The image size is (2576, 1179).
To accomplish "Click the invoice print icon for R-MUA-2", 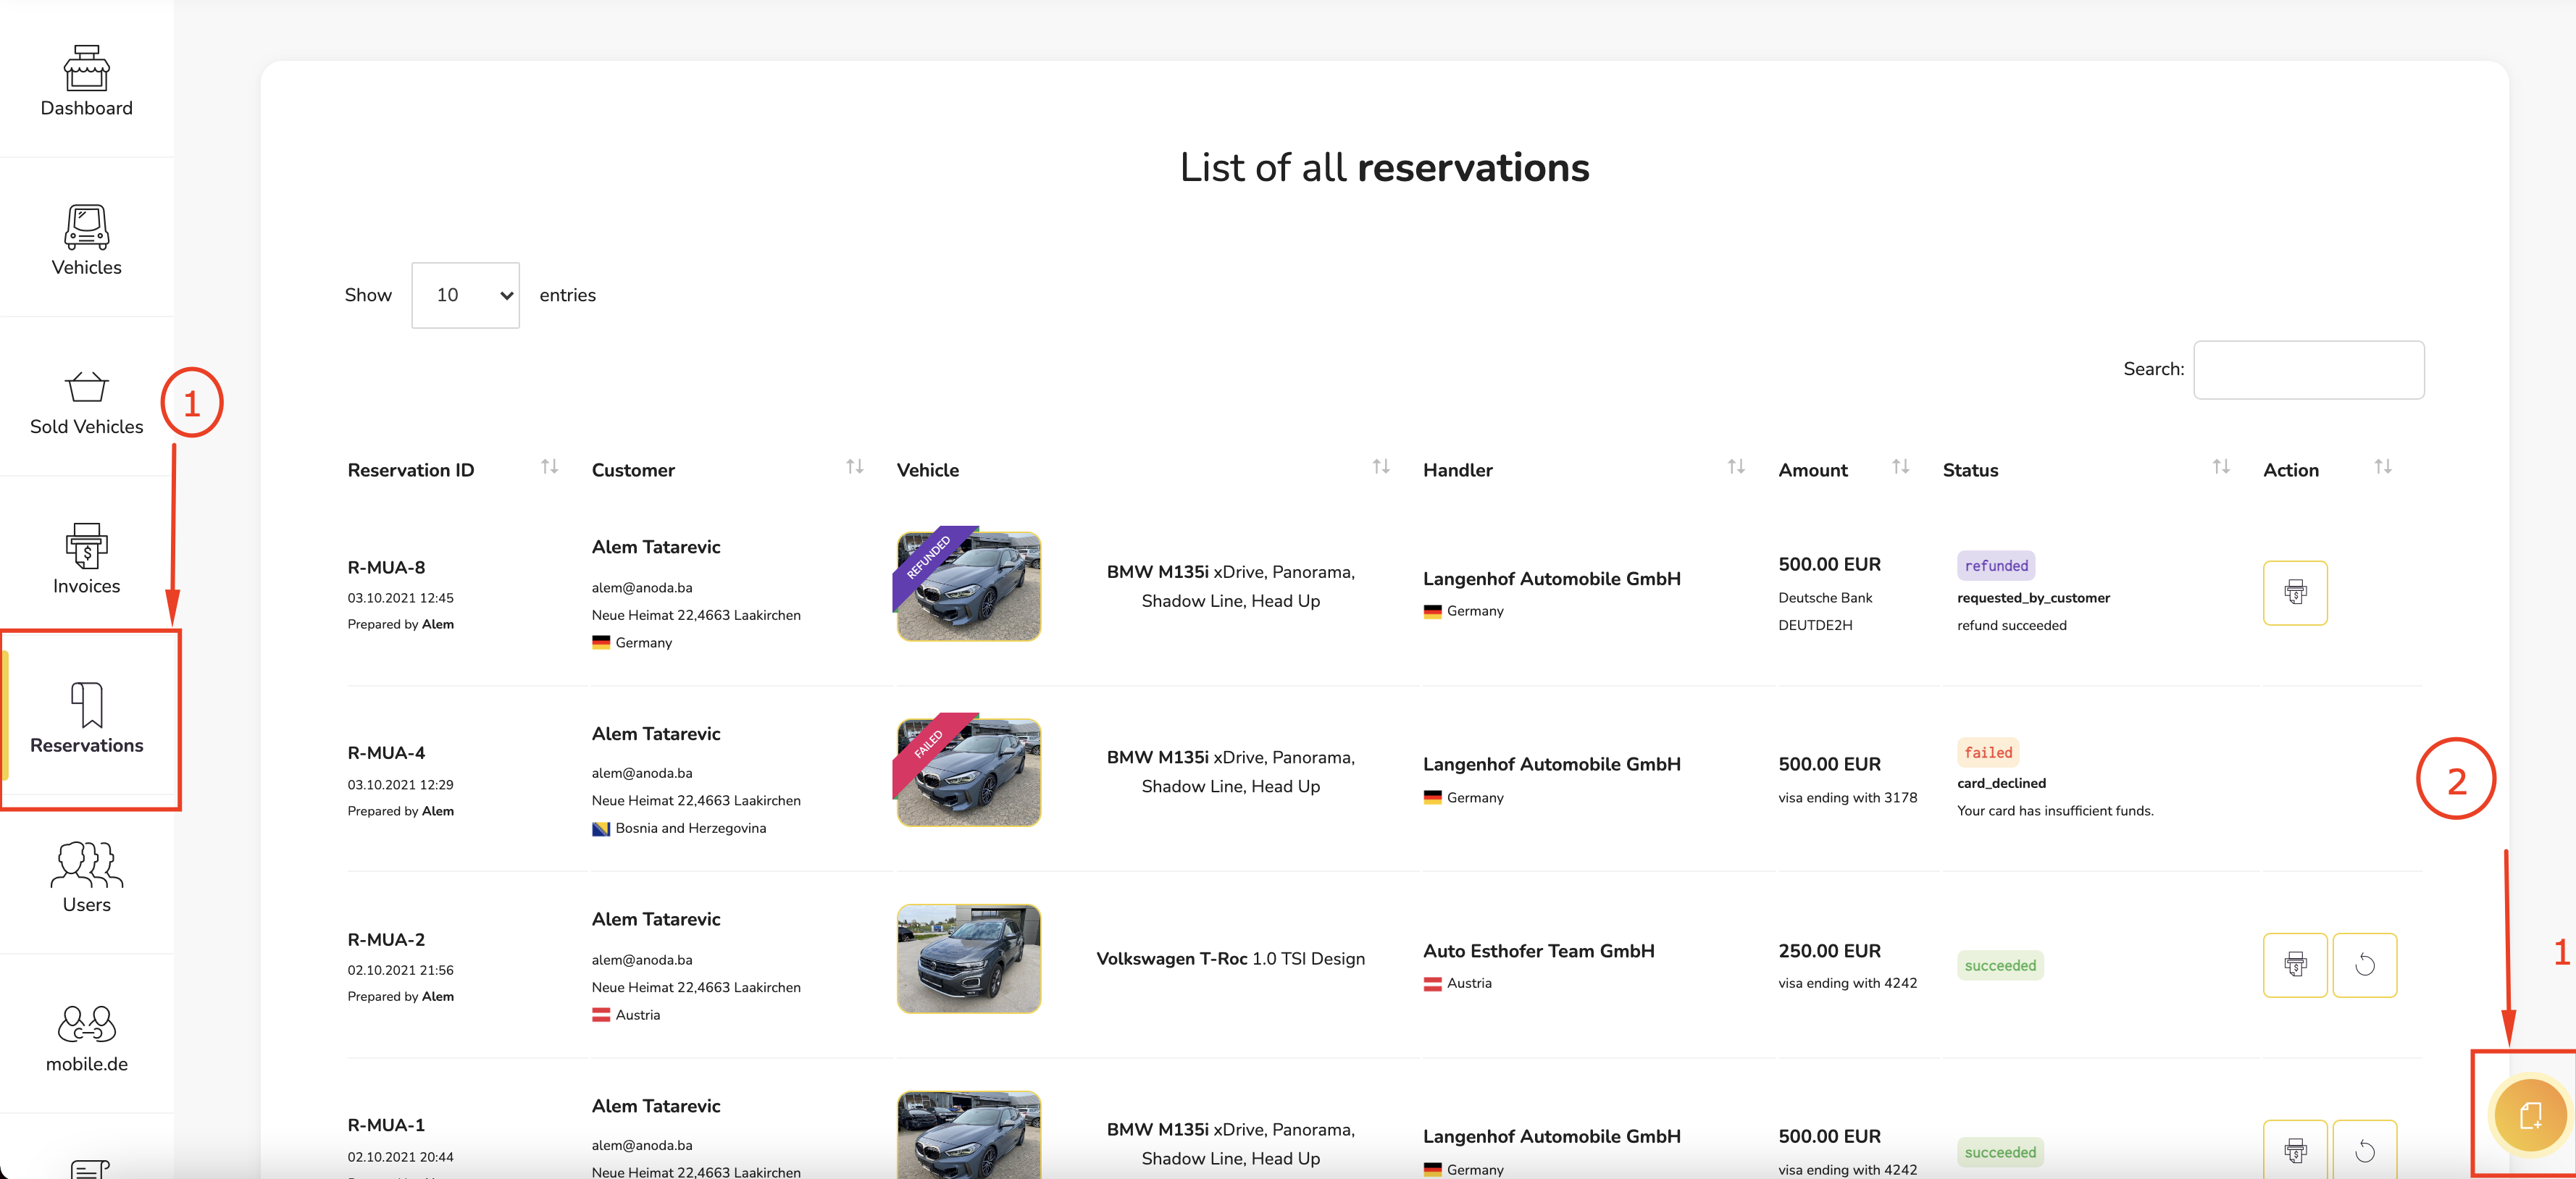I will click(x=2294, y=965).
